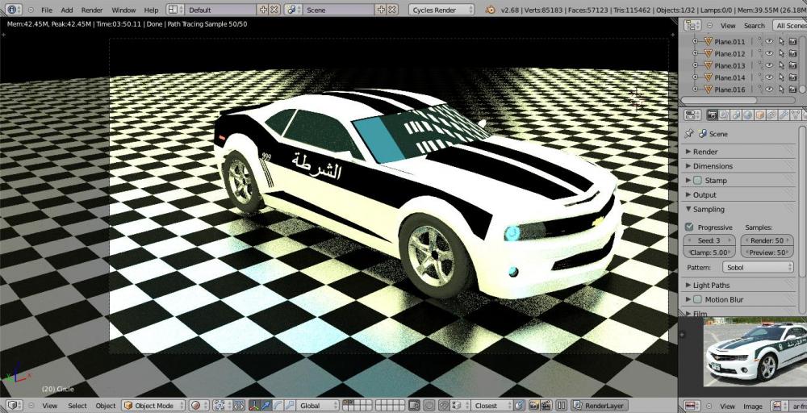Image resolution: width=807 pixels, height=413 pixels.
Task: Add a new screen layout
Action: point(263,10)
